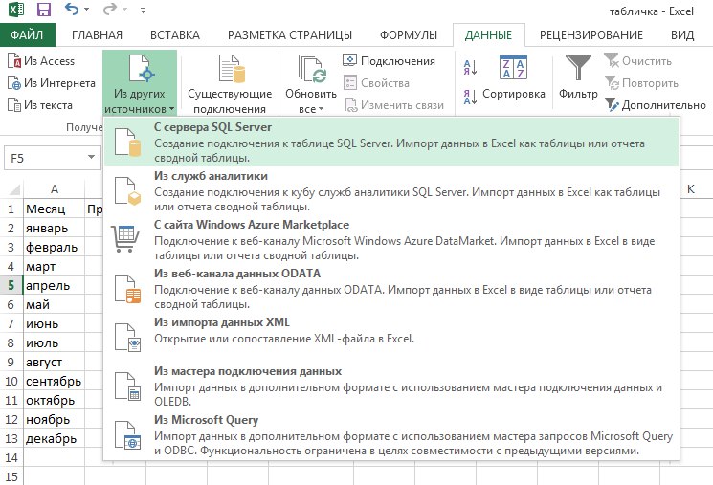Toggle the Фильтр funnel button
Viewport: 713px width, 485px height.
[578, 77]
